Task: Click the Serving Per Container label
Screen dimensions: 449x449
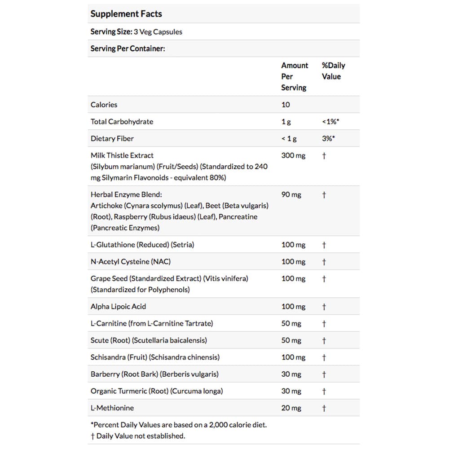Action: tap(128, 48)
